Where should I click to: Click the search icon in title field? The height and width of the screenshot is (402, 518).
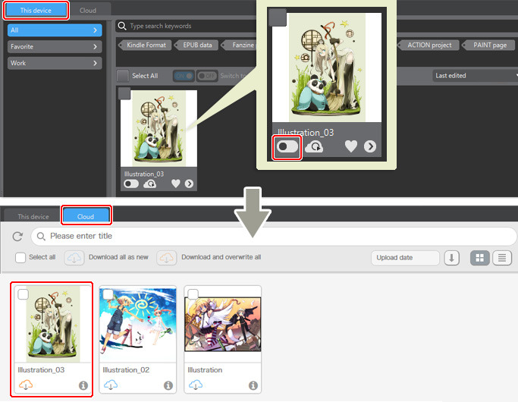[x=41, y=236]
